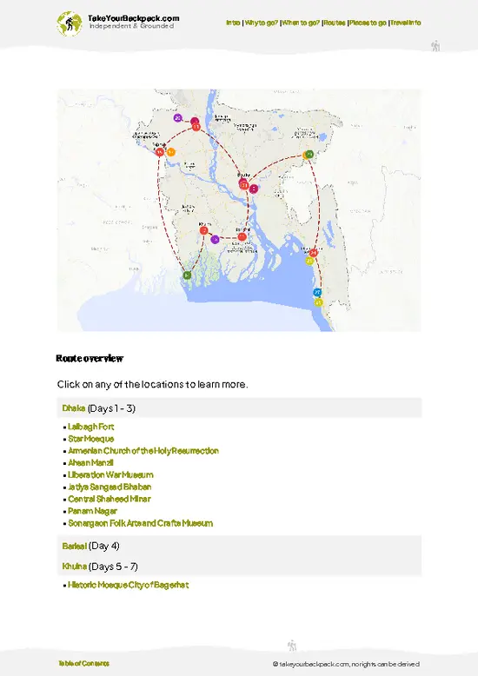Open the Dhaka location link
478x676 pixels.
coord(74,408)
